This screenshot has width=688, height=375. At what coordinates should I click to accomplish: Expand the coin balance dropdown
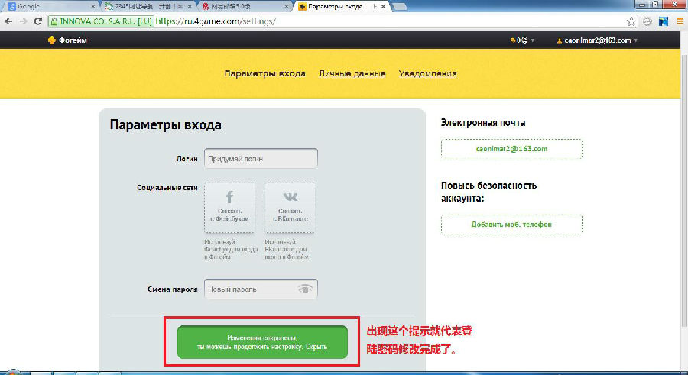[522, 40]
